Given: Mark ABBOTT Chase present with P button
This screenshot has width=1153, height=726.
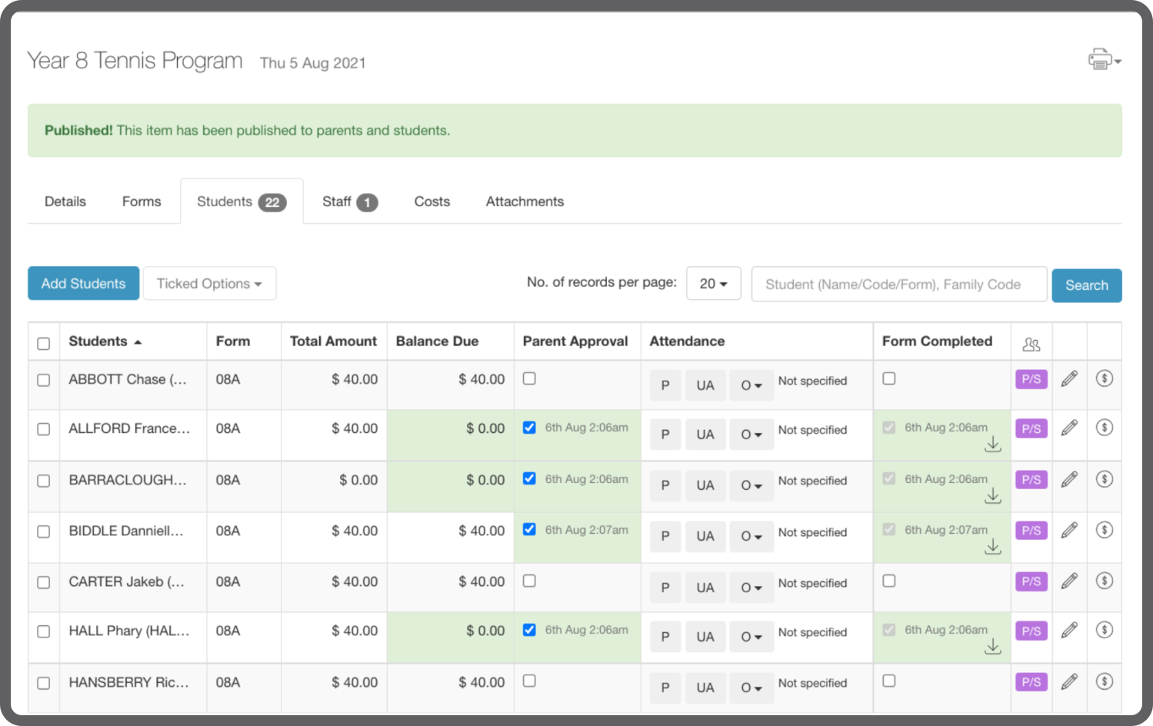Looking at the screenshot, I should pos(665,385).
